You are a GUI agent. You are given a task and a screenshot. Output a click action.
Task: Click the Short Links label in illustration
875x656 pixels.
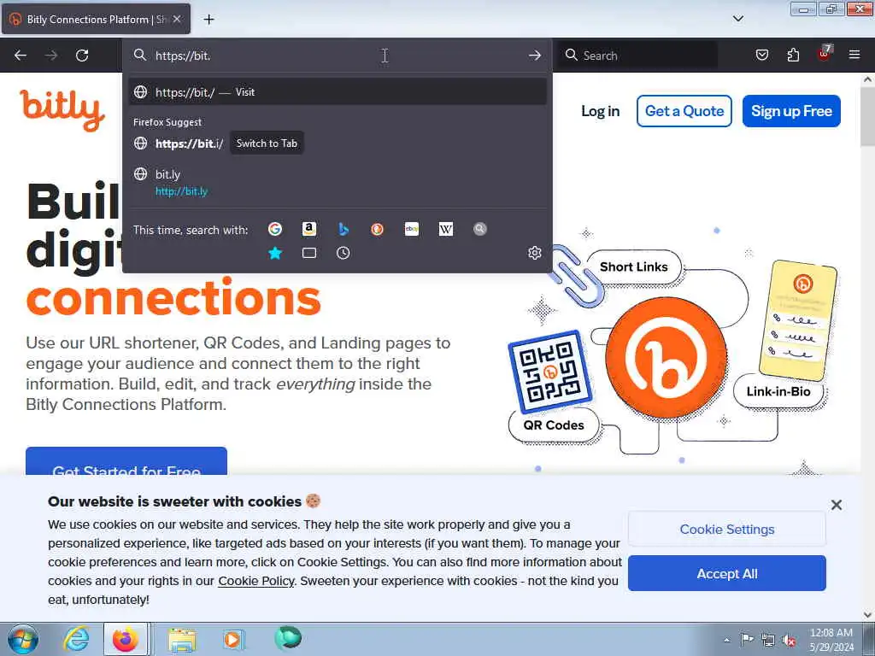[633, 266]
